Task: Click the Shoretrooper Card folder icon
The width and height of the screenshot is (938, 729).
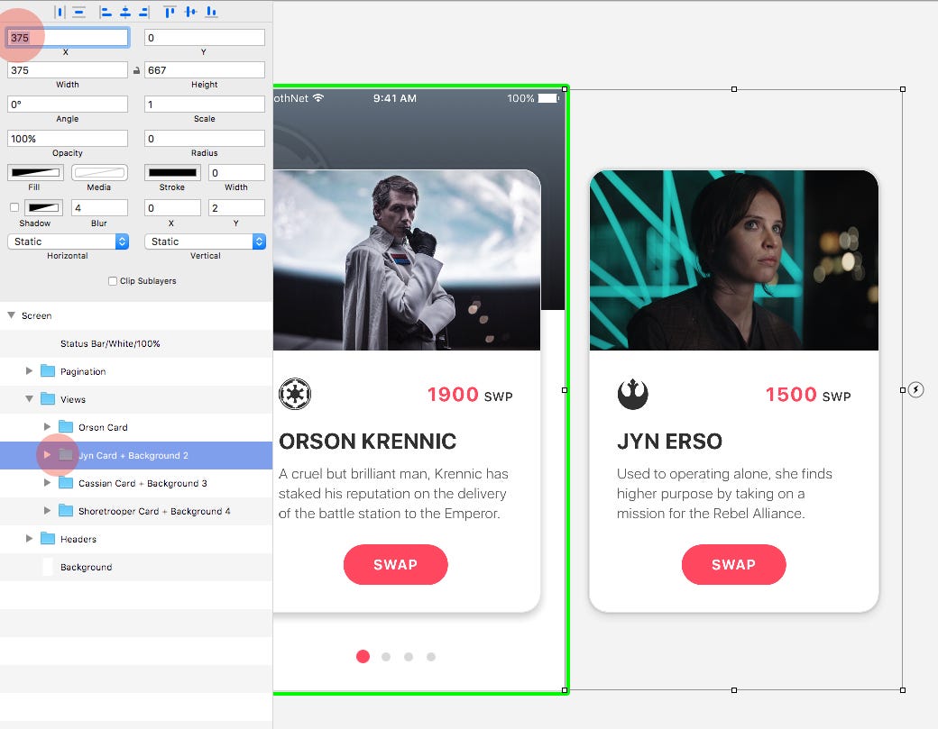Action: point(66,510)
